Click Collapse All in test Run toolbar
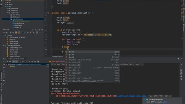The height and width of the screenshot is (104, 185). click(23, 62)
